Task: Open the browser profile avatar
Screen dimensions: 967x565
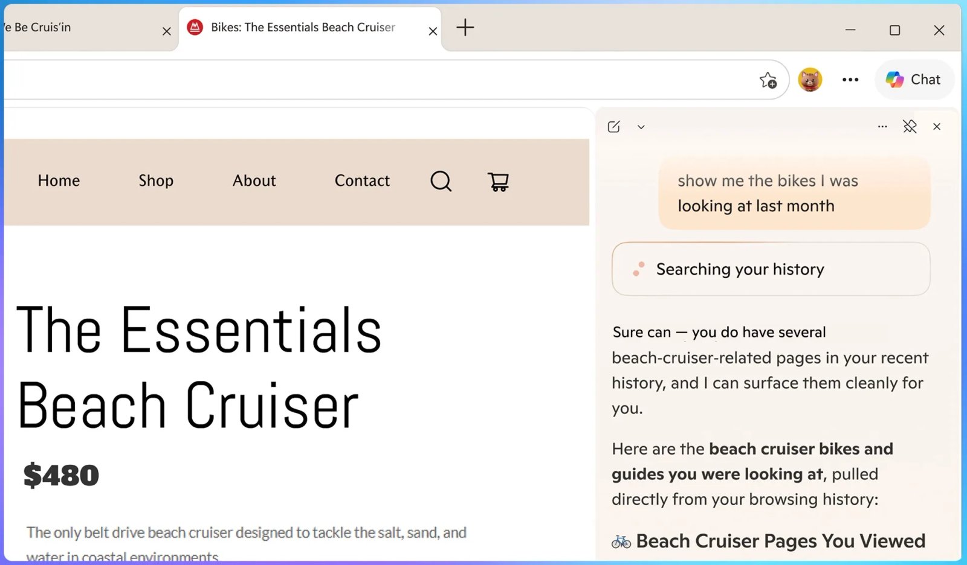Action: click(810, 80)
